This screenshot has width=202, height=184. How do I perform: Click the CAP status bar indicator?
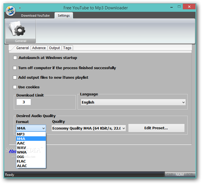coord(170,175)
